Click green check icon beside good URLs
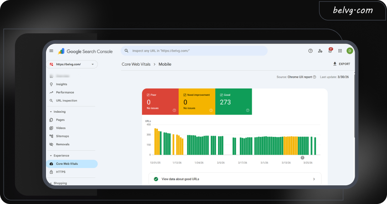387x204 pixels. coord(156,179)
